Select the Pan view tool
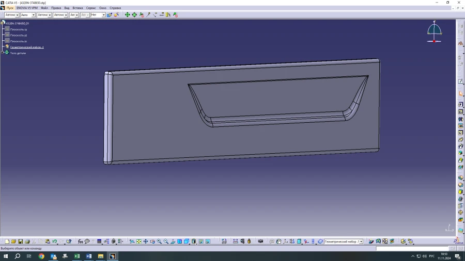 click(146, 241)
